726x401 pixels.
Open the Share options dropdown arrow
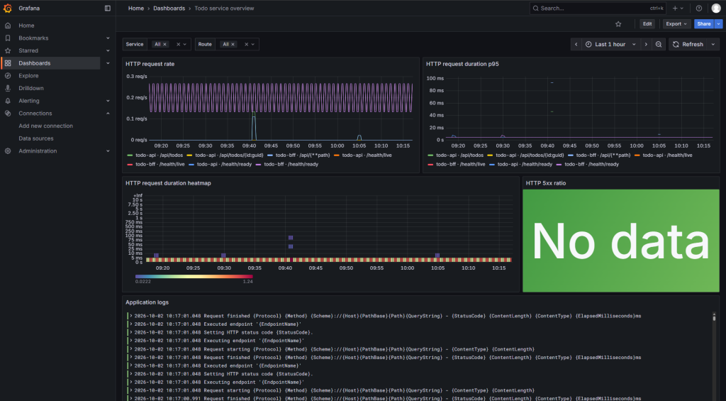click(719, 24)
